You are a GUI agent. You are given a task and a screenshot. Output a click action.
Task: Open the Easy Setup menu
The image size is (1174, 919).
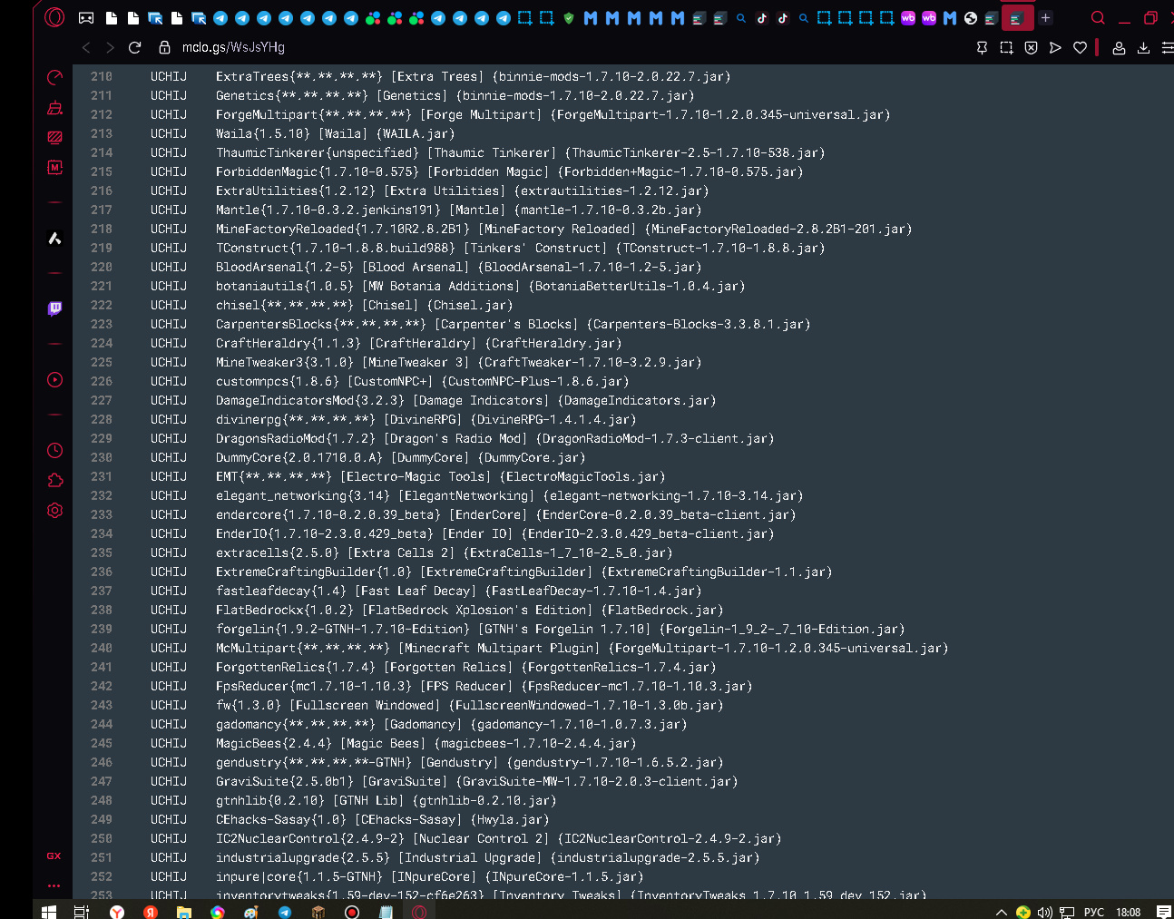tap(1167, 47)
